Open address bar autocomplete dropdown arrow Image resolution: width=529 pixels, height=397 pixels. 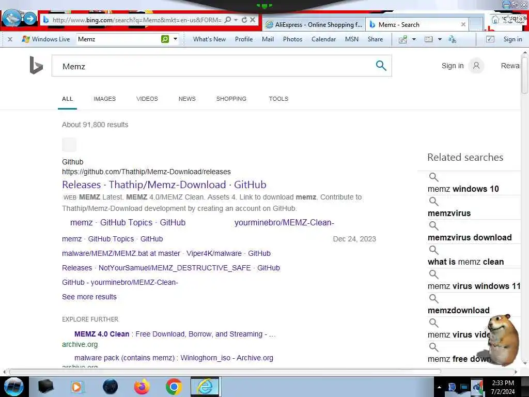[236, 20]
